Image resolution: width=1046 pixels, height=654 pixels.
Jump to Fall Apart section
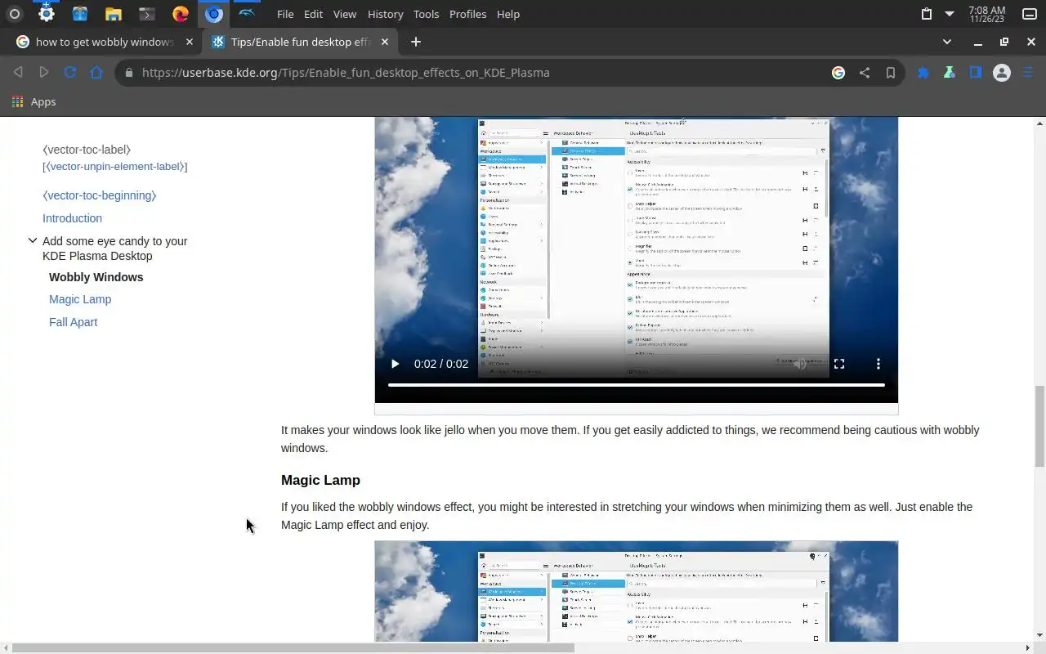[x=73, y=322]
